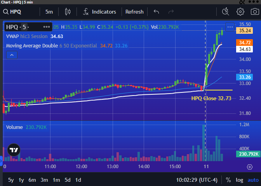
Task: Open window menu three dots in title bar
Action: [x=253, y=2]
